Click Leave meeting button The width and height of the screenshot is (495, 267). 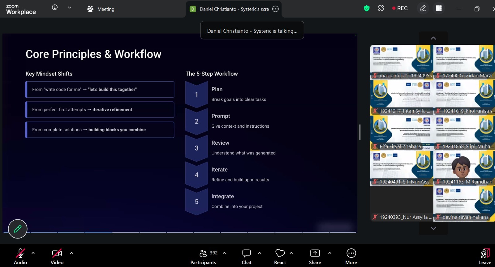point(485,256)
